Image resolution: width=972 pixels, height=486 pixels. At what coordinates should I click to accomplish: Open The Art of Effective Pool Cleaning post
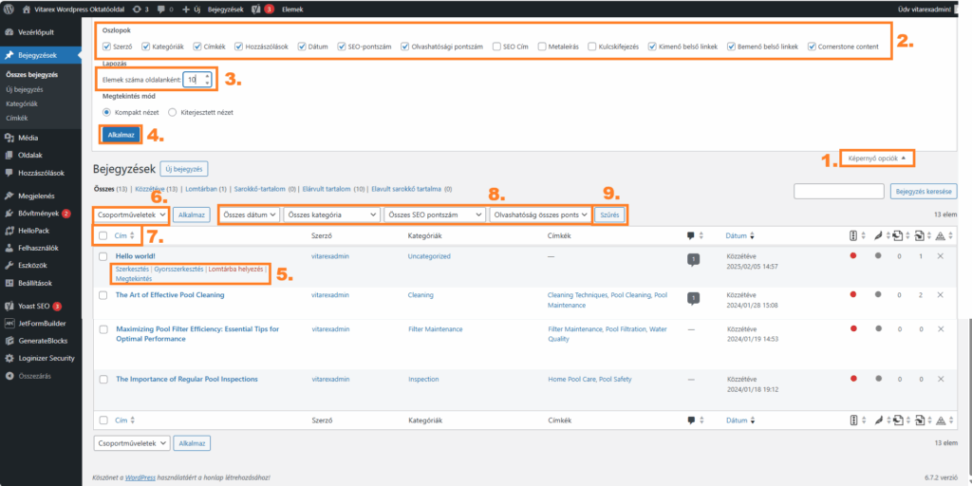170,295
